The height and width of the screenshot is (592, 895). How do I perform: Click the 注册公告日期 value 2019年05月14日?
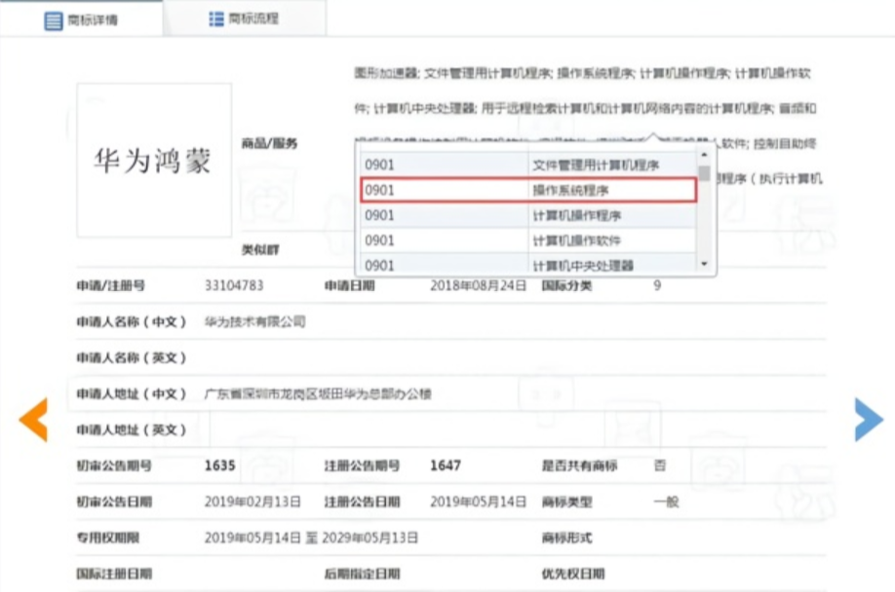click(479, 501)
